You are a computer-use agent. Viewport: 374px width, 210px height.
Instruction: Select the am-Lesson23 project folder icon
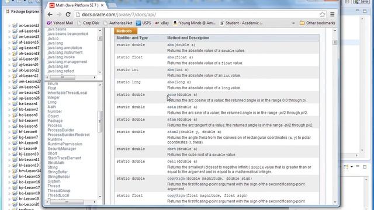pyautogui.click(x=15, y=82)
